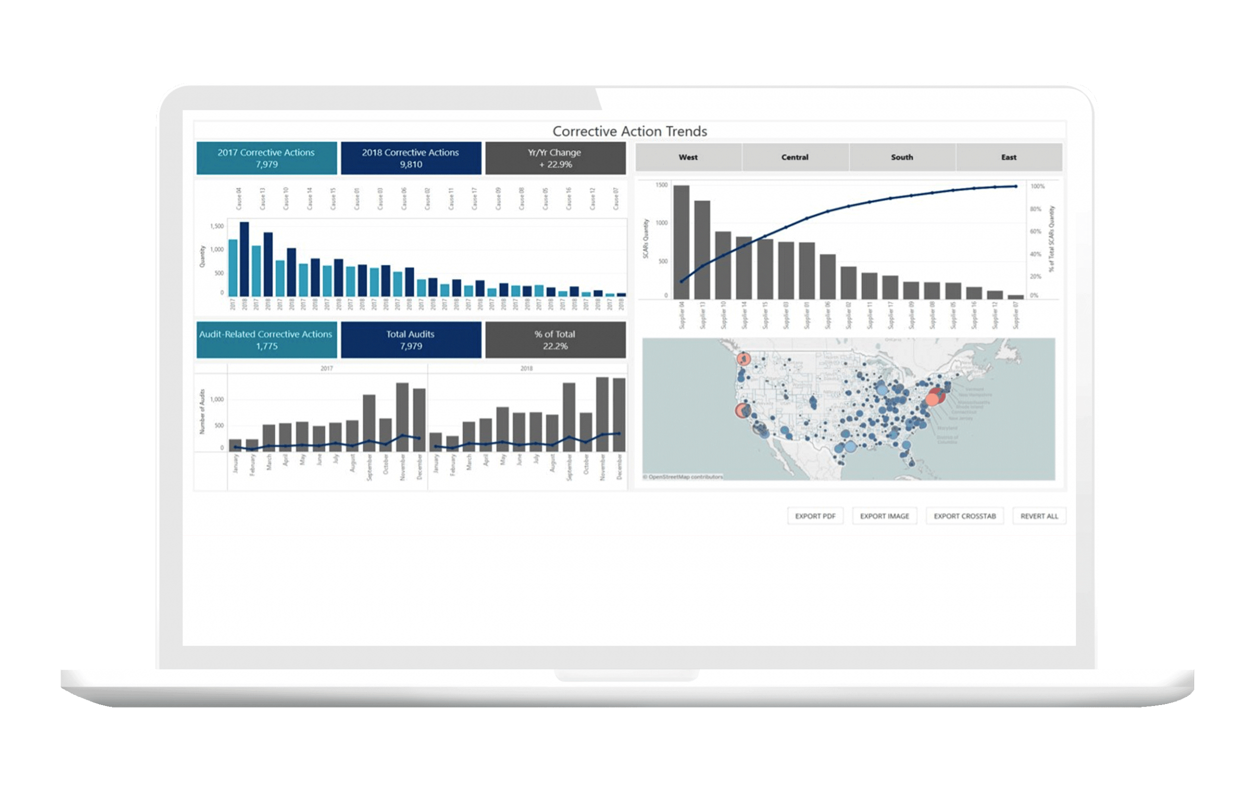Click the 2017 Corrective Actions 7,979 tile
This screenshot has width=1250, height=793.
[266, 158]
